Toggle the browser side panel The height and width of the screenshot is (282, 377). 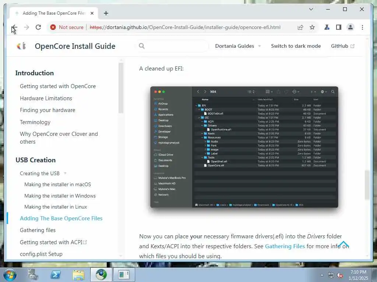339,27
